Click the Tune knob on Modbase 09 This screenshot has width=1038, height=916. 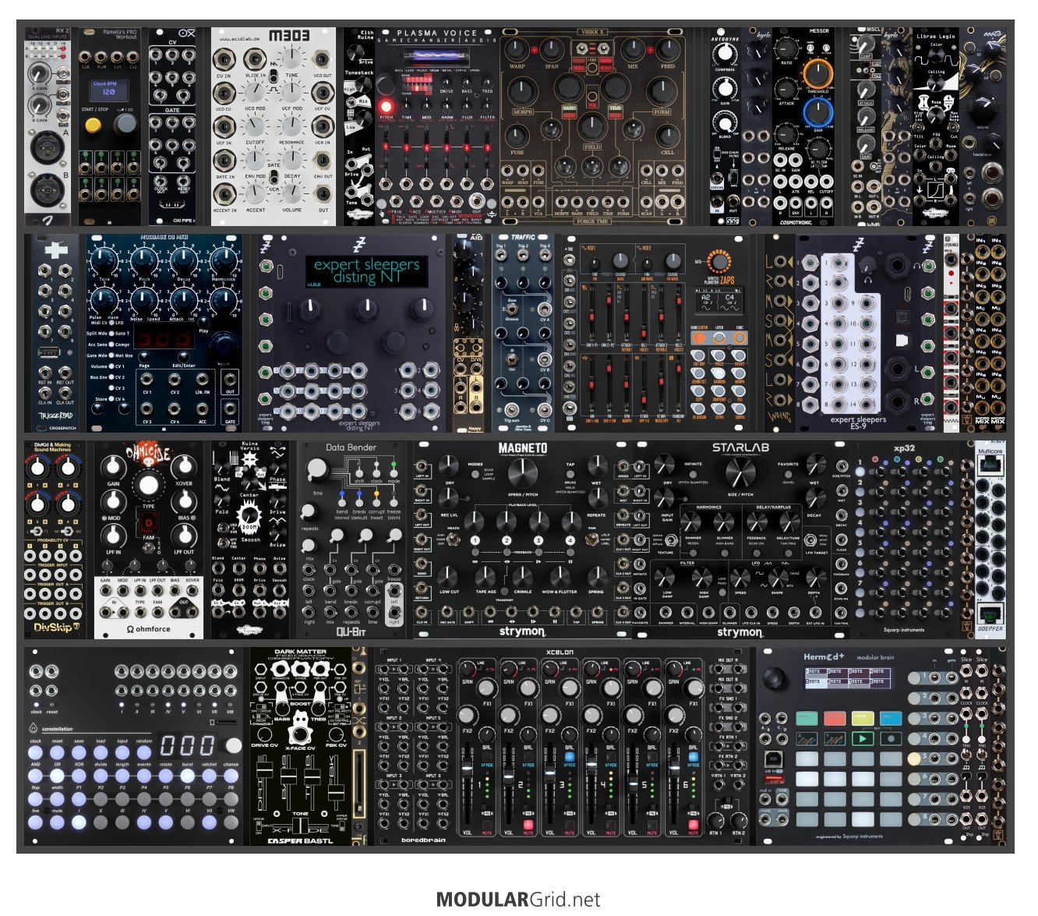point(104,261)
